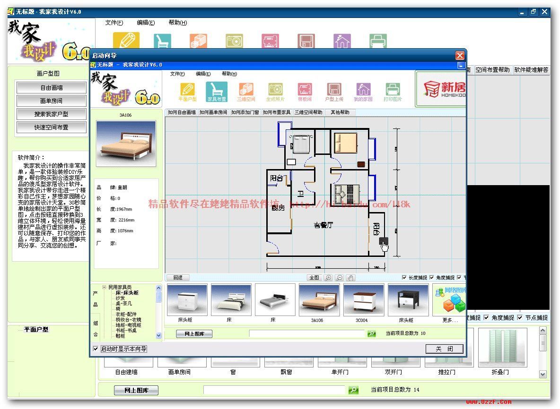560x409 pixels.
Task: Toggle 长度捕捉 checkbox in wizard preview
Action: pos(404,277)
